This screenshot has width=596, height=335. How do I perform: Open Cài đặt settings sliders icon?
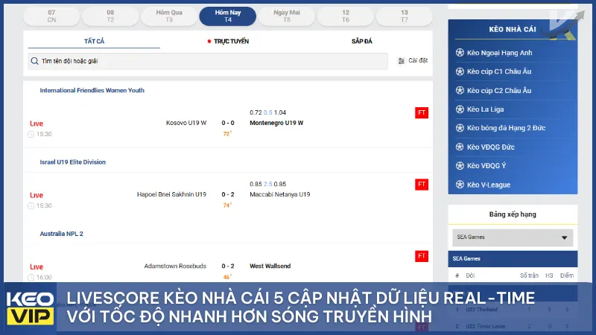coord(401,61)
